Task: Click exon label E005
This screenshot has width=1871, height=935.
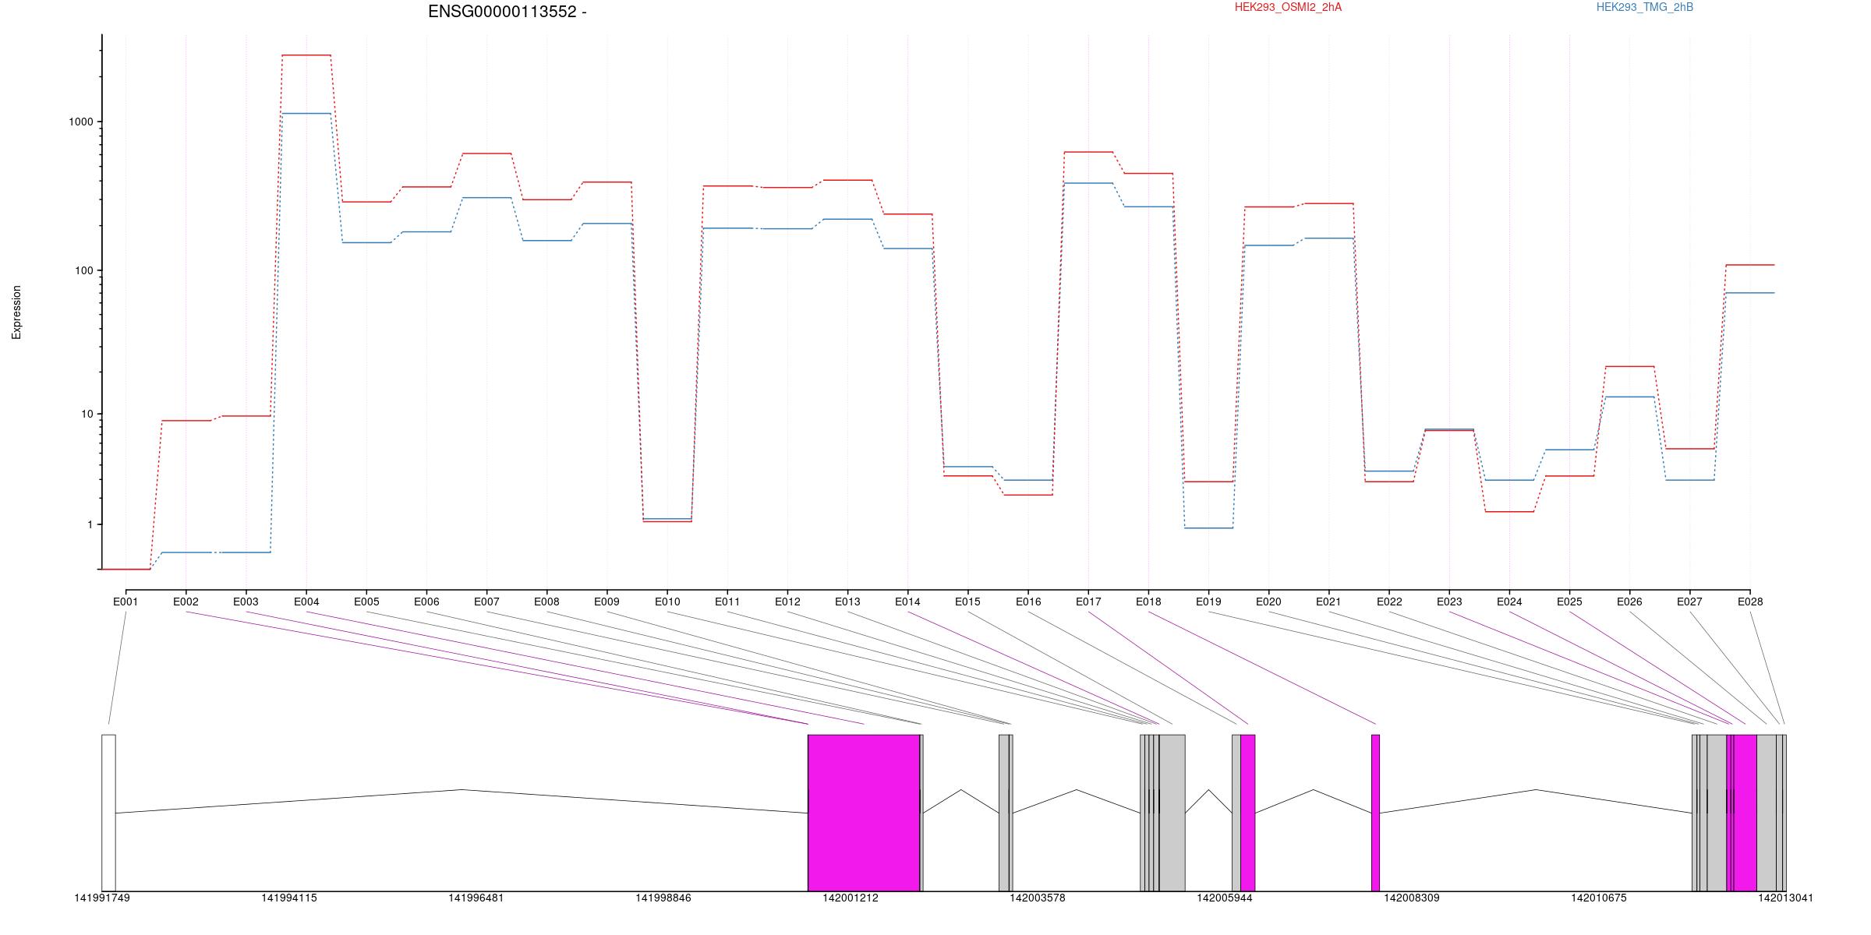Action: [x=366, y=602]
